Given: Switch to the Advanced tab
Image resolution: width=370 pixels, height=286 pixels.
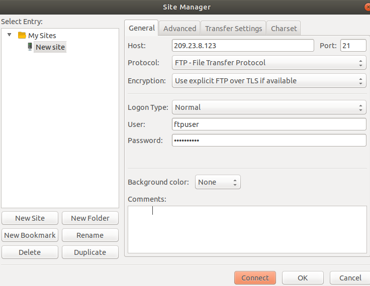Looking at the screenshot, I should 179,29.
